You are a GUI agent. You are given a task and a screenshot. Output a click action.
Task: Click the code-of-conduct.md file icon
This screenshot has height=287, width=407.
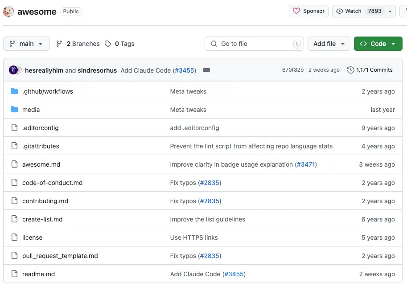tap(15, 182)
